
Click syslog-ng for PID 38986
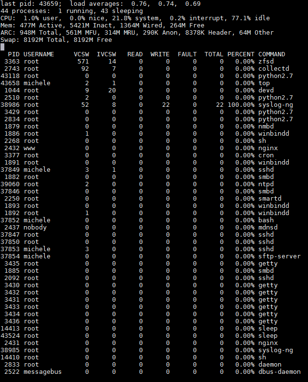click(x=276, y=105)
